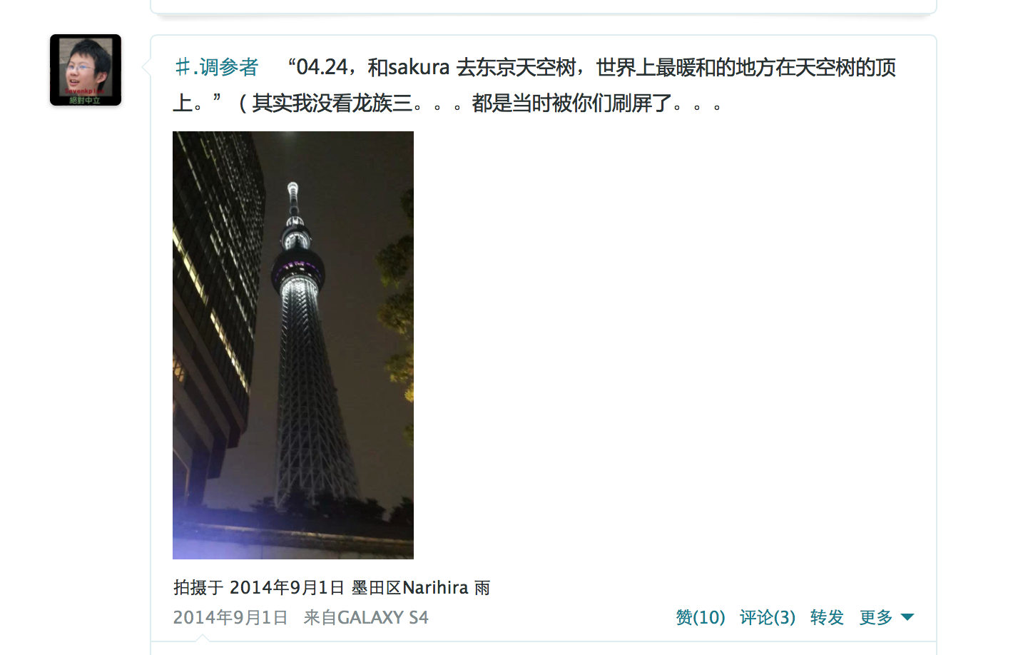This screenshot has height=655, width=1013.
Task: Open the 评论(3) comments
Action: click(x=768, y=617)
